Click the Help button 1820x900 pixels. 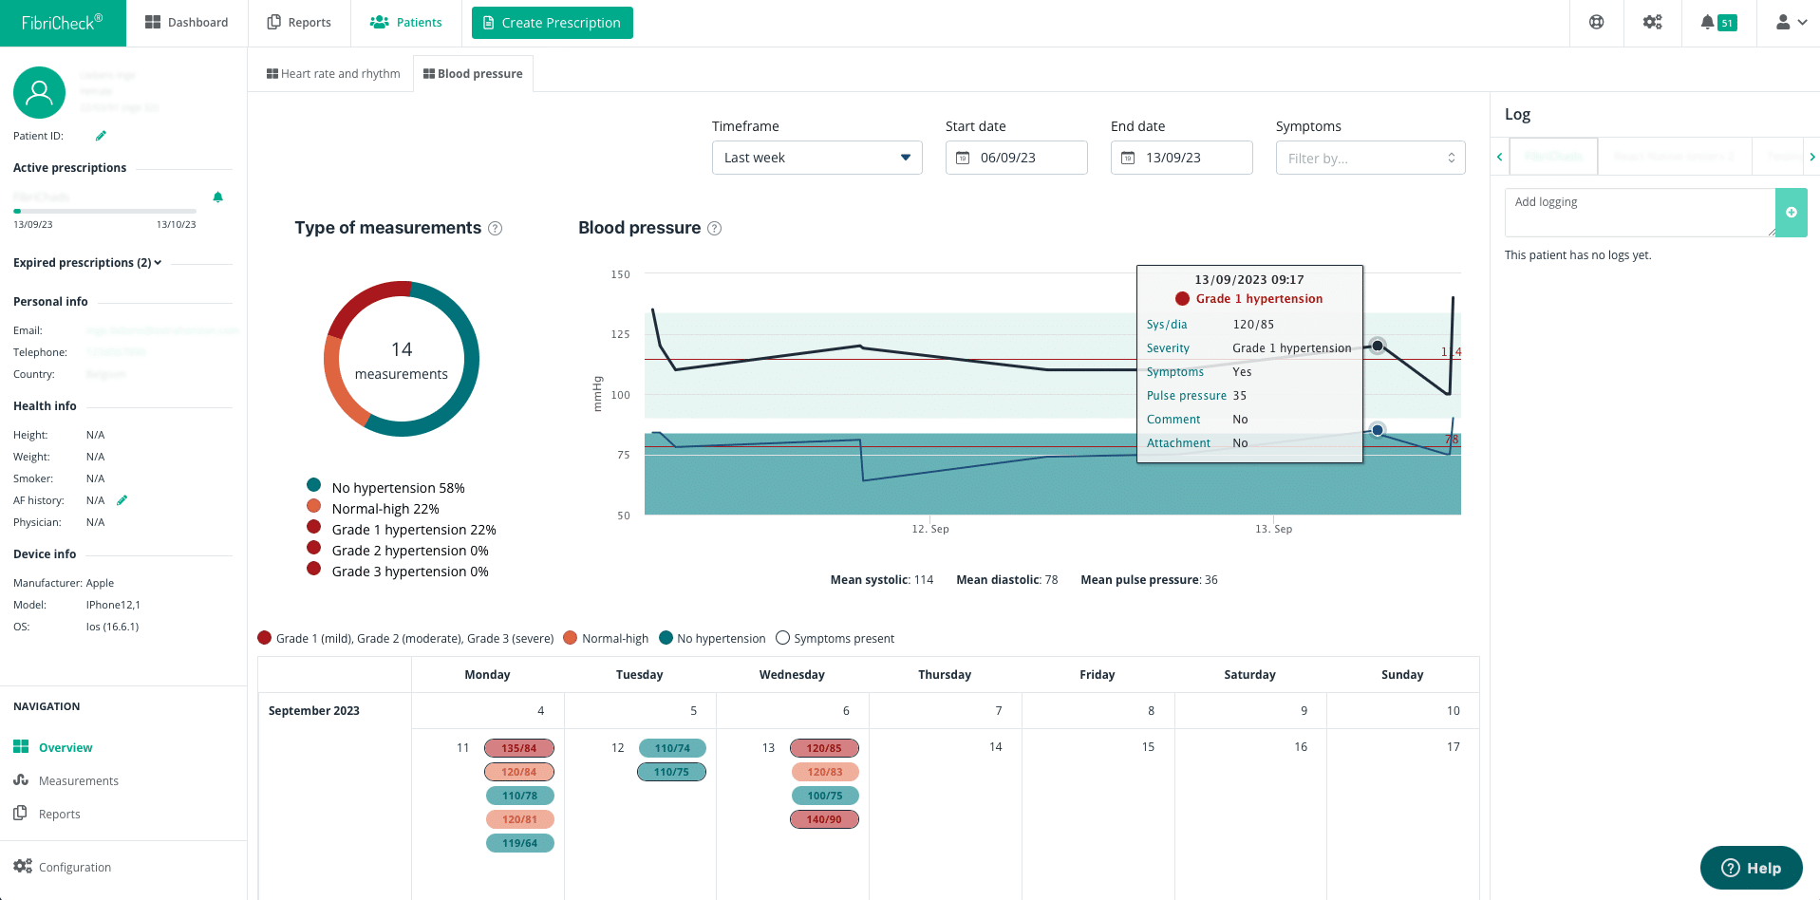[x=1751, y=868]
